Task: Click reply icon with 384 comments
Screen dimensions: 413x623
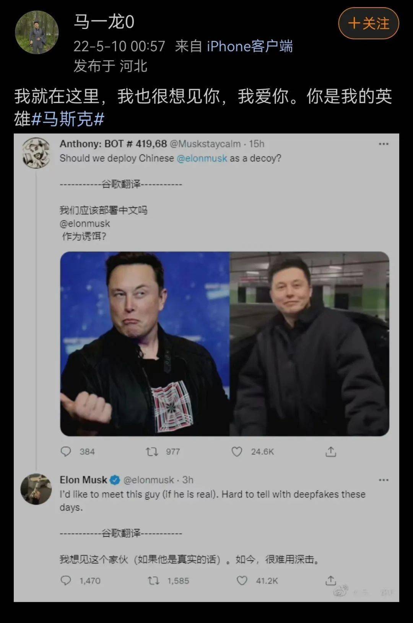Action: pyautogui.click(x=66, y=452)
